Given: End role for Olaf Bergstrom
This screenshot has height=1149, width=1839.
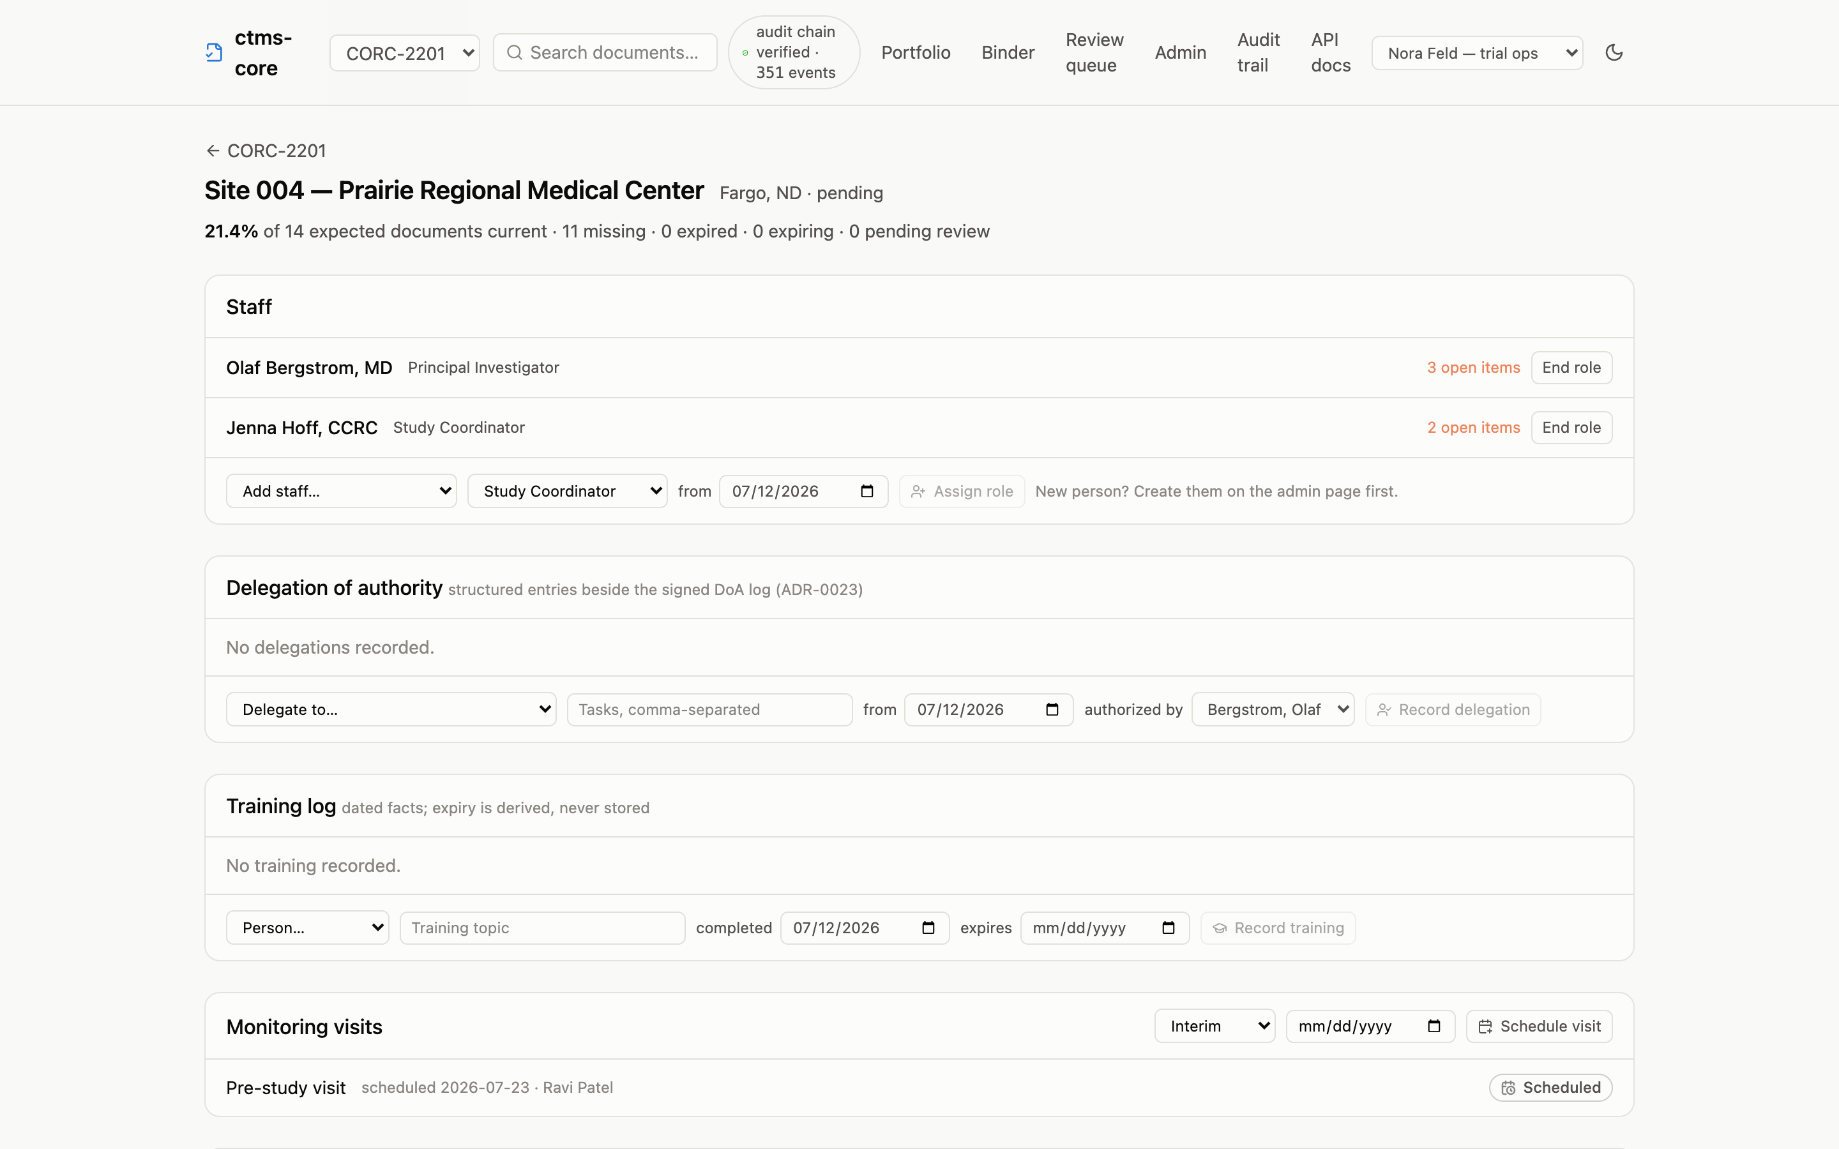Looking at the screenshot, I should click(x=1571, y=367).
